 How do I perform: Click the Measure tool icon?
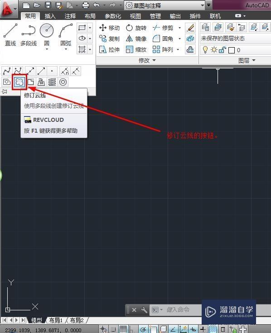point(76,71)
